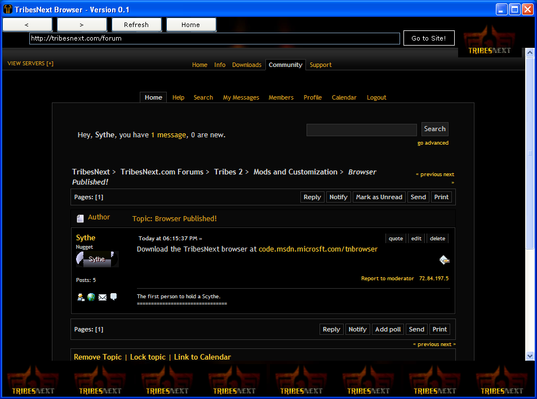Click the Go to Site! button
537x399 pixels.
(x=429, y=38)
